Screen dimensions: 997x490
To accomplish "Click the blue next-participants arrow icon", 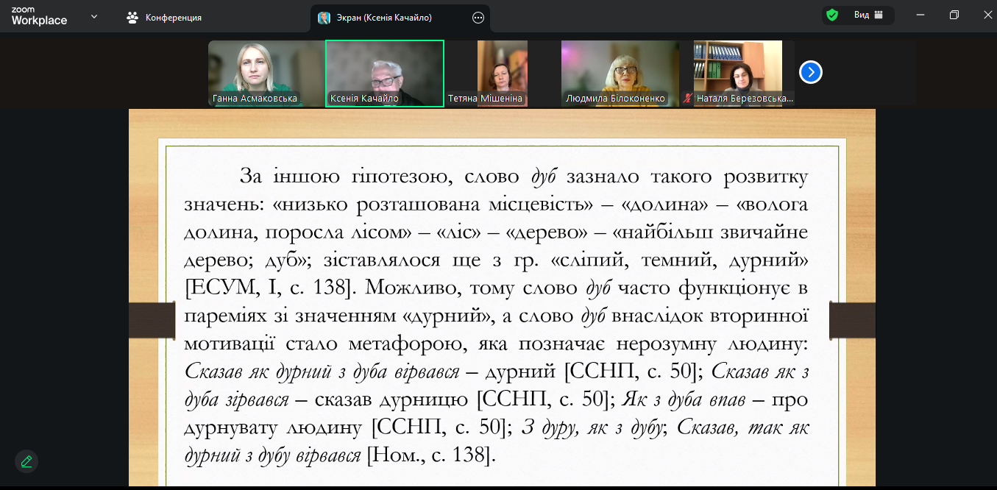I will (810, 72).
